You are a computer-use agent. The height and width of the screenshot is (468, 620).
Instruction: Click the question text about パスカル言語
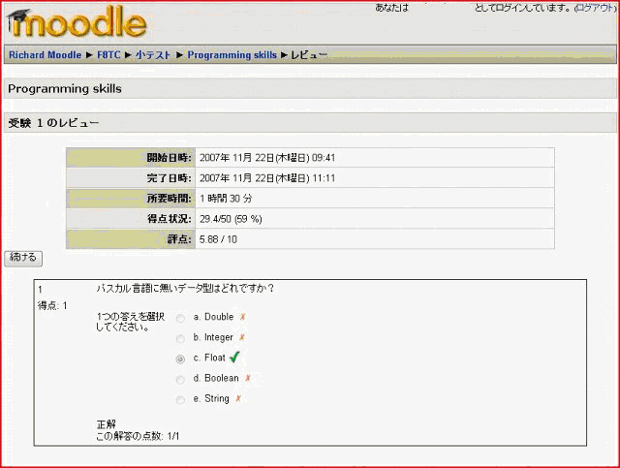(x=185, y=289)
